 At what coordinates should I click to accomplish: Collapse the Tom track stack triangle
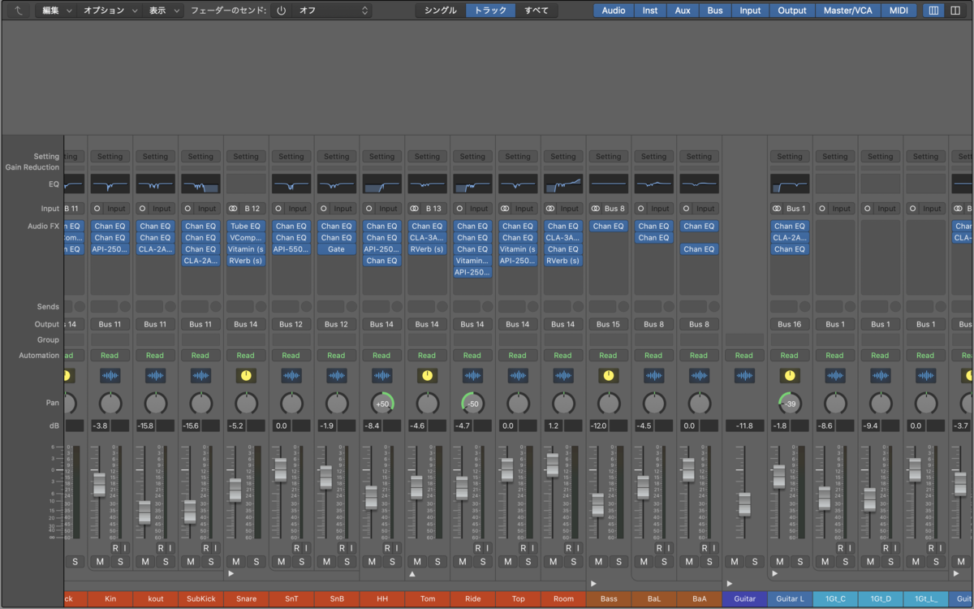click(412, 573)
